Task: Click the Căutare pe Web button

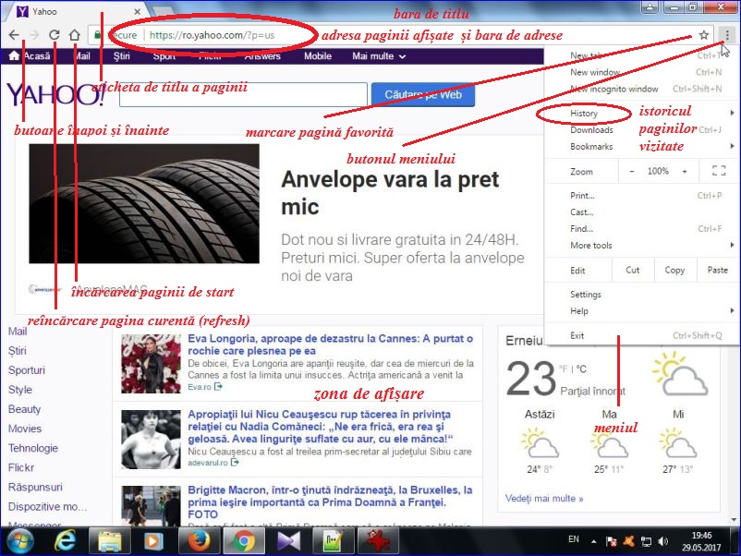Action: coord(422,94)
